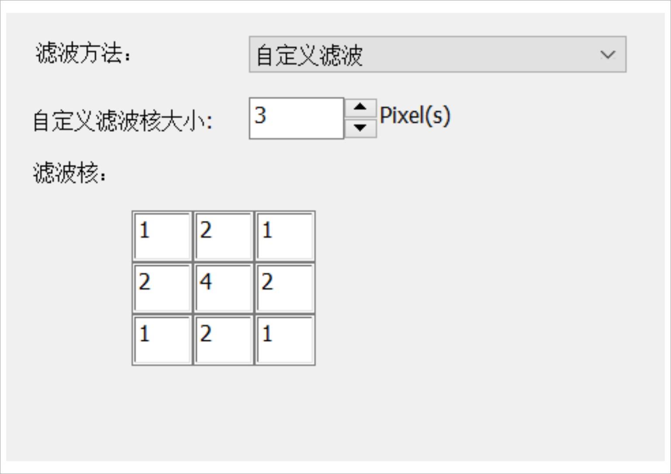Screen dimensions: 671x474
Task: Click the bottom-left kernel cell
Action: [x=162, y=340]
